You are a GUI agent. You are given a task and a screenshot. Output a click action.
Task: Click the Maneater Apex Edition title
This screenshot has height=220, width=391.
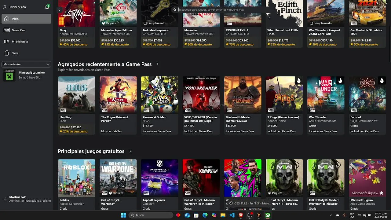pyautogui.click(x=116, y=30)
